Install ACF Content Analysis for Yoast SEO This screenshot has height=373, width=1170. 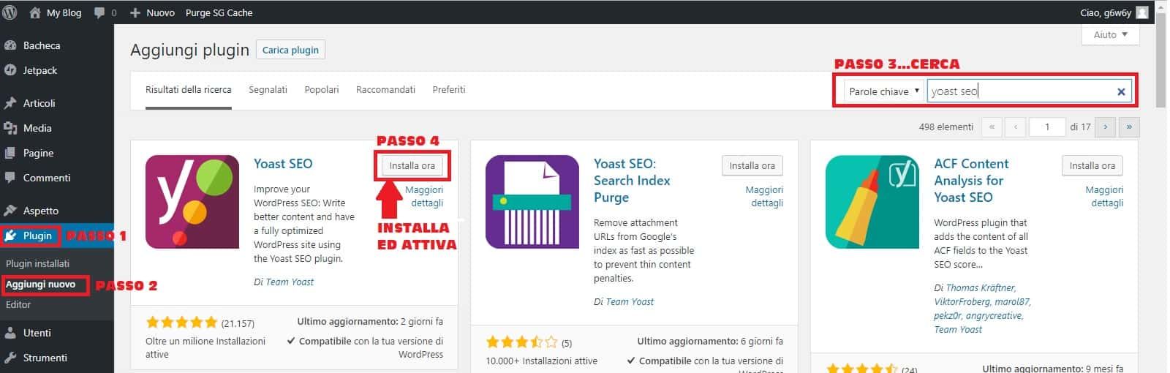click(1092, 165)
